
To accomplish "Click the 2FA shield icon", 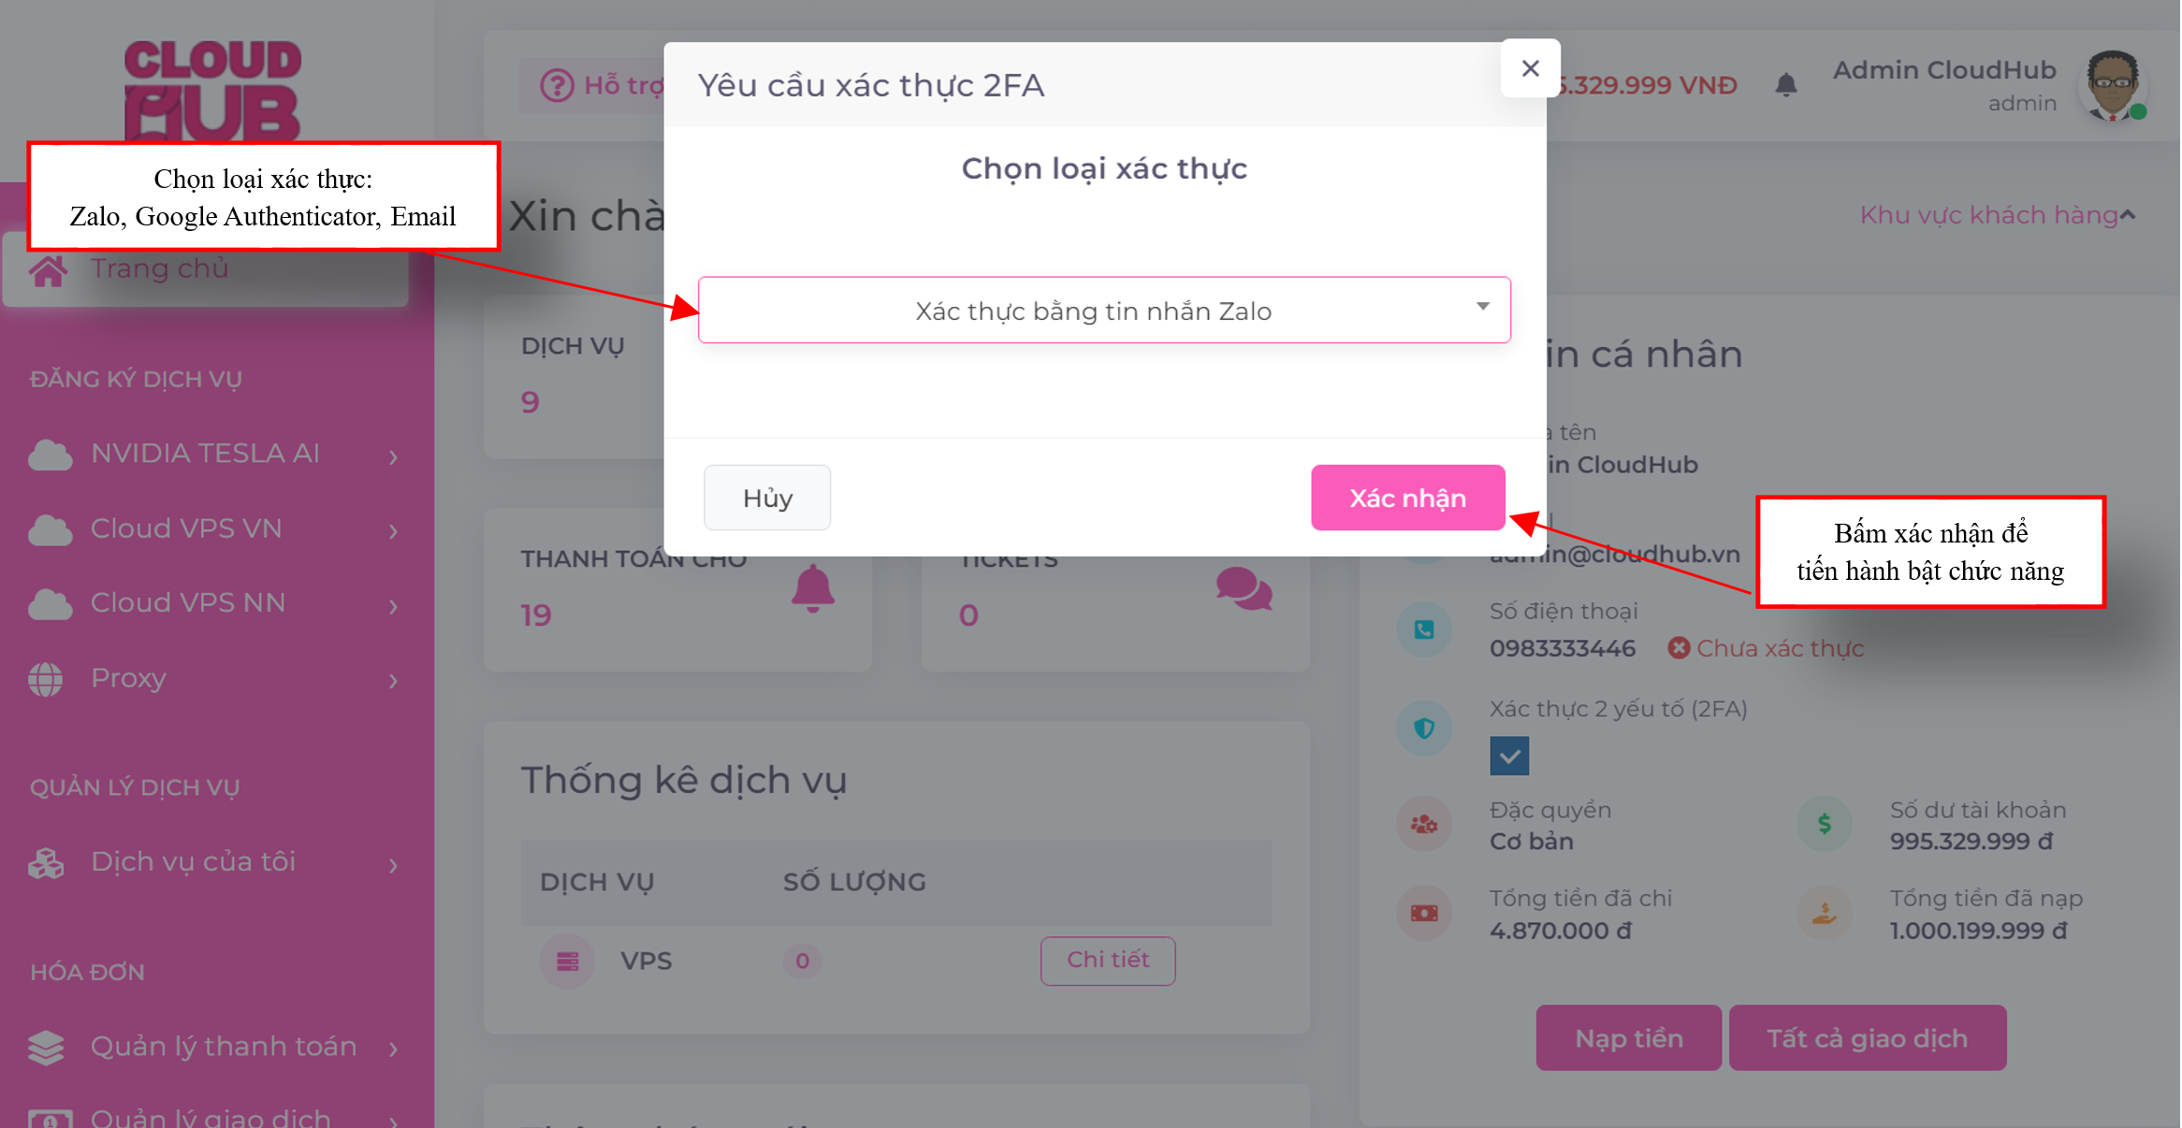I will [x=1424, y=728].
